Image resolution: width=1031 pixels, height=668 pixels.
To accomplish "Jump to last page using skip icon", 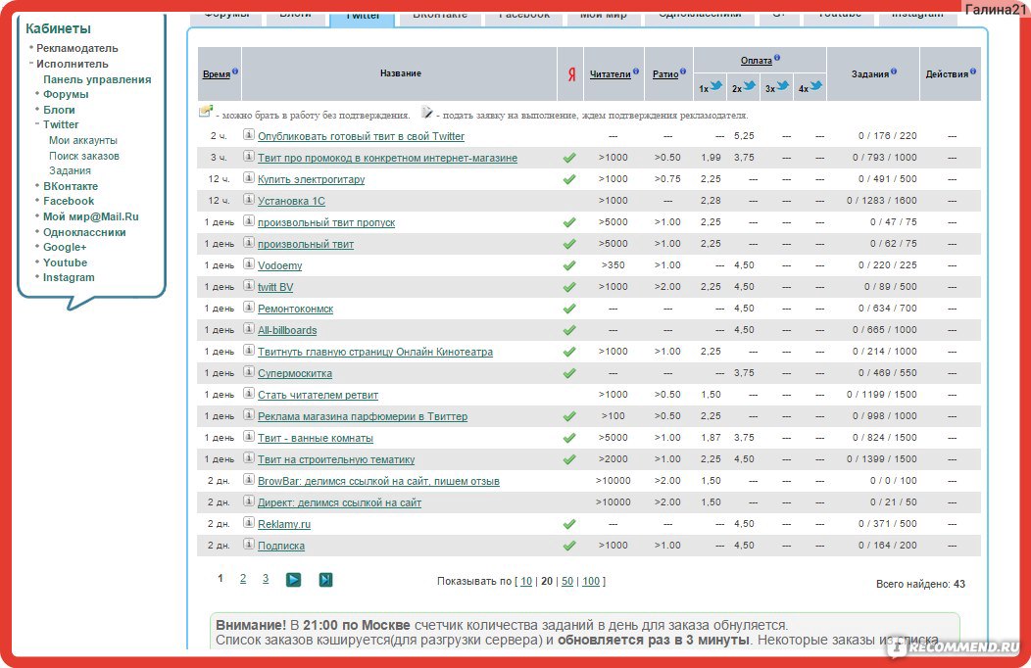I will coord(325,579).
